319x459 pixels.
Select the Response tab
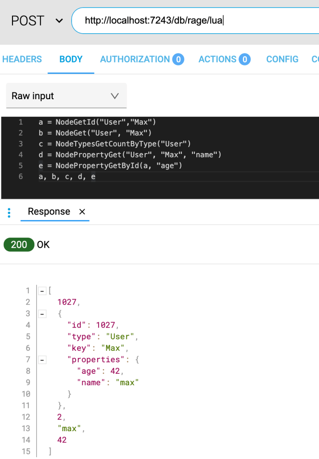tap(49, 212)
